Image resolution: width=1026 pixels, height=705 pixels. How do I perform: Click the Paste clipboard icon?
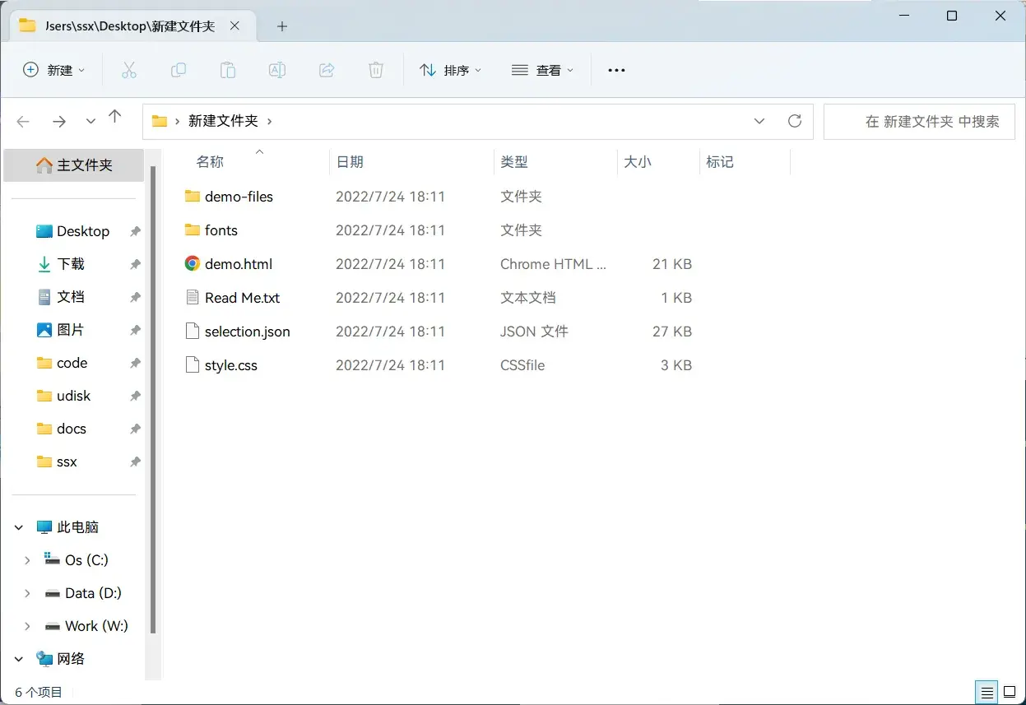228,71
